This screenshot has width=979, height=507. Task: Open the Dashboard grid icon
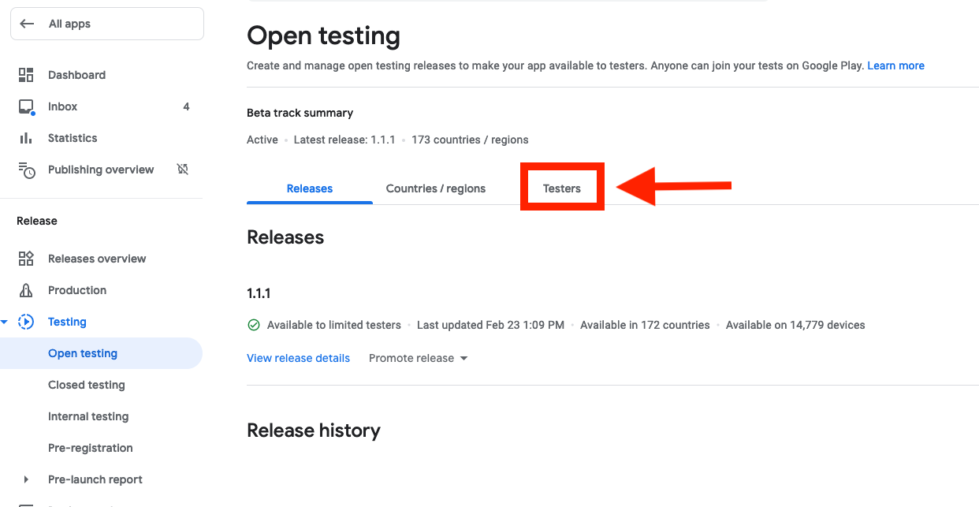click(26, 75)
